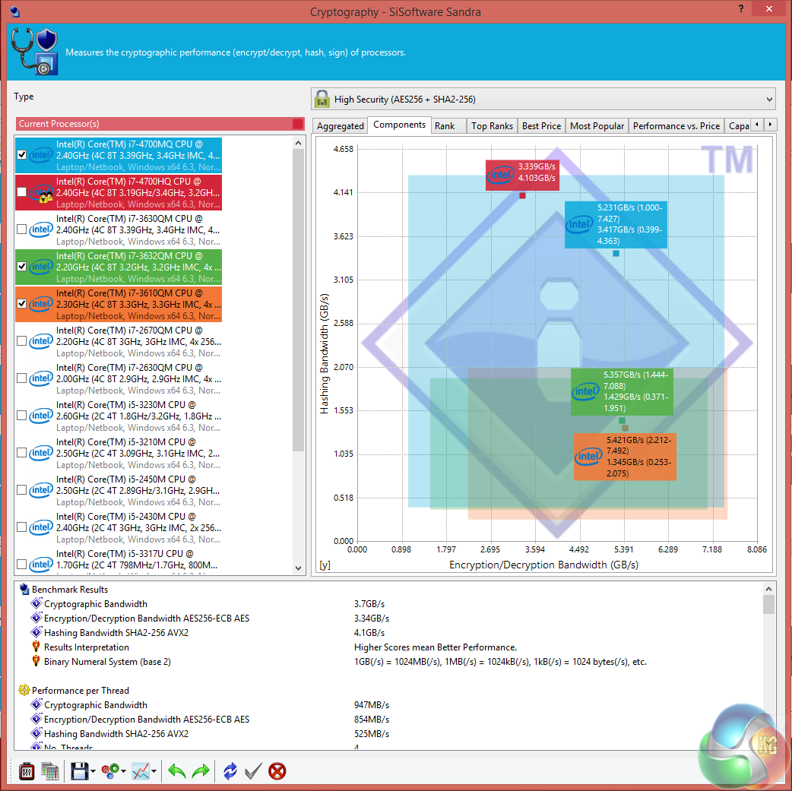The width and height of the screenshot is (792, 791).
Task: Switch to the Aggregated tab
Action: (x=340, y=126)
